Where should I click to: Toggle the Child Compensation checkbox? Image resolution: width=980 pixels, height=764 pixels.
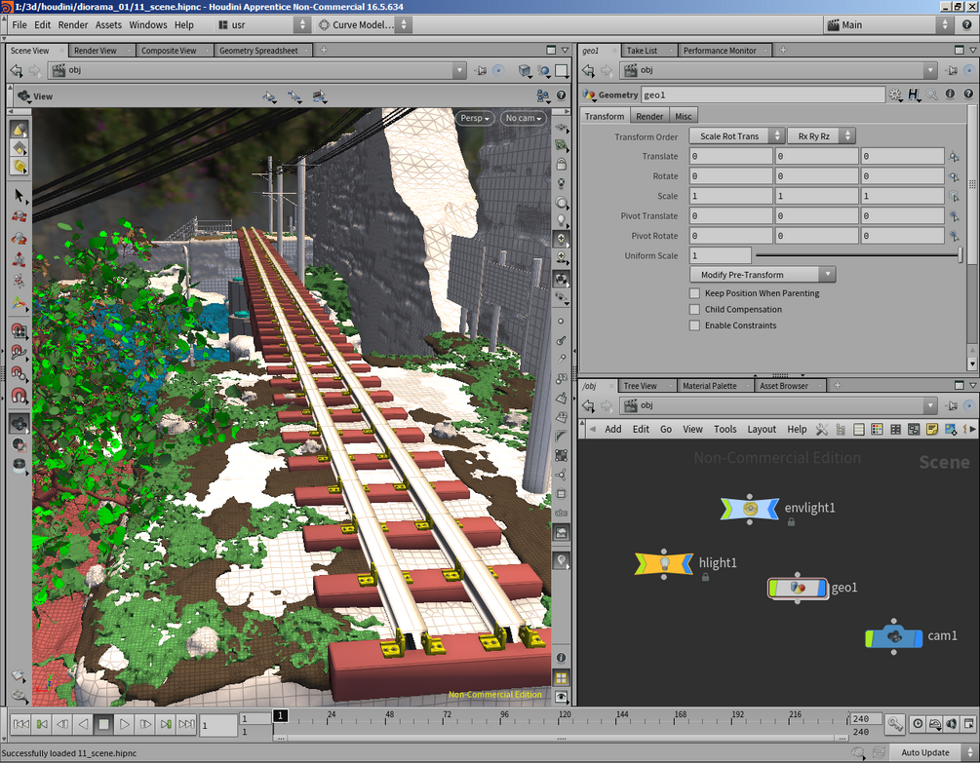pos(694,309)
